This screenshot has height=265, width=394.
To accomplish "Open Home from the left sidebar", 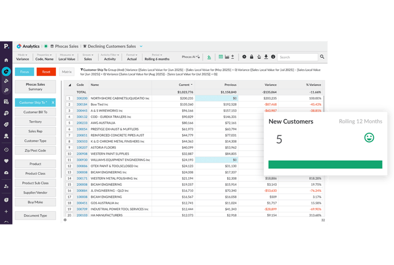I will point(6,60).
